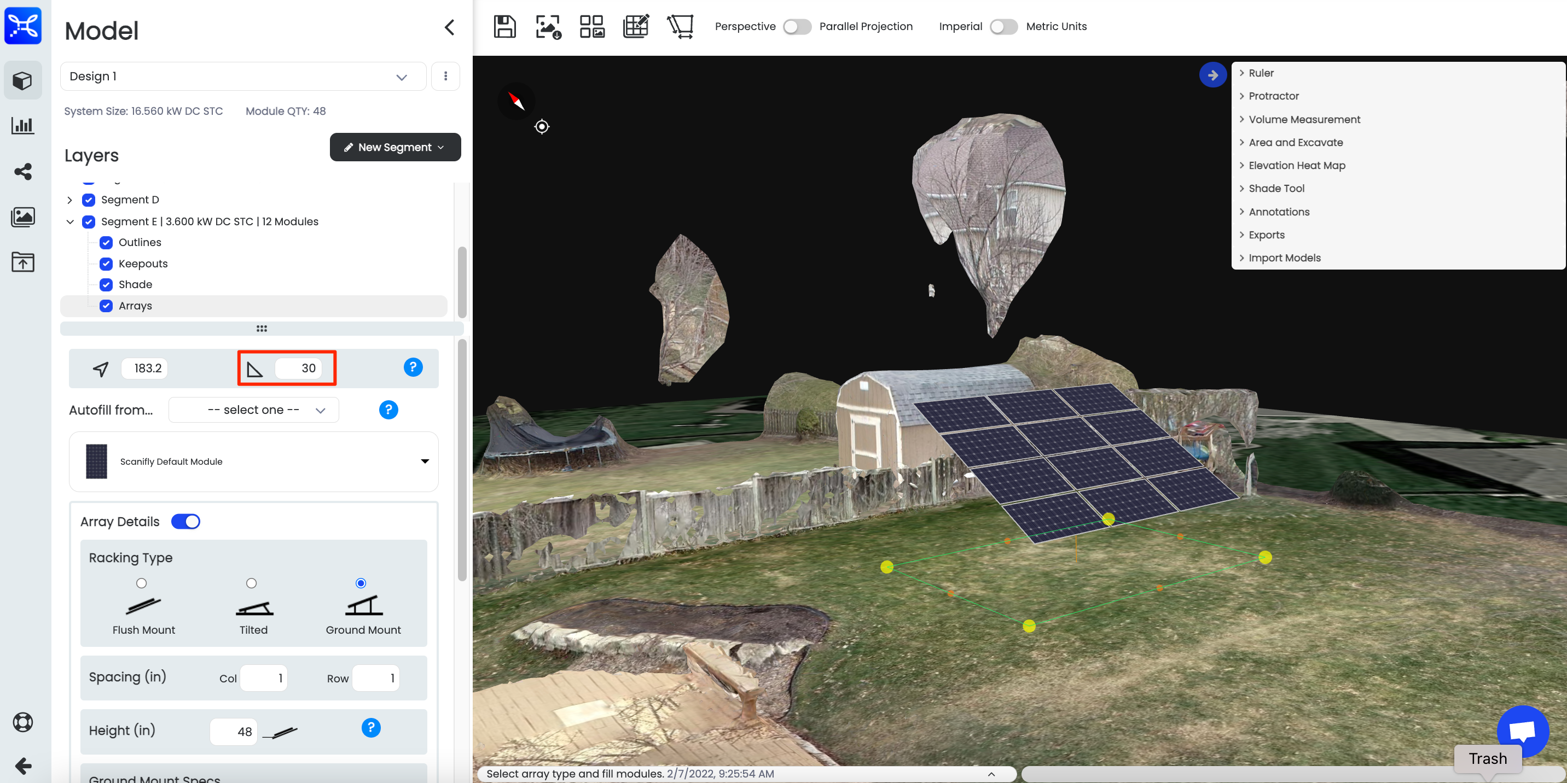Viewport: 1567px width, 783px height.
Task: Click the edit grid pencil icon
Action: (x=636, y=26)
